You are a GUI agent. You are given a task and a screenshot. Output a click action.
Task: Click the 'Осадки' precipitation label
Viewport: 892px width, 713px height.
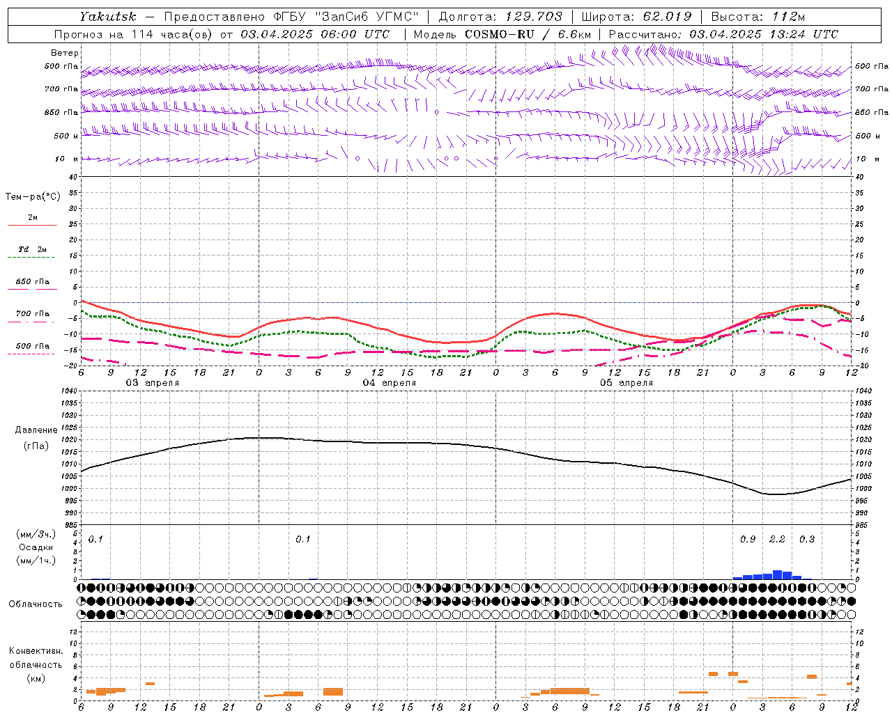[x=36, y=547]
